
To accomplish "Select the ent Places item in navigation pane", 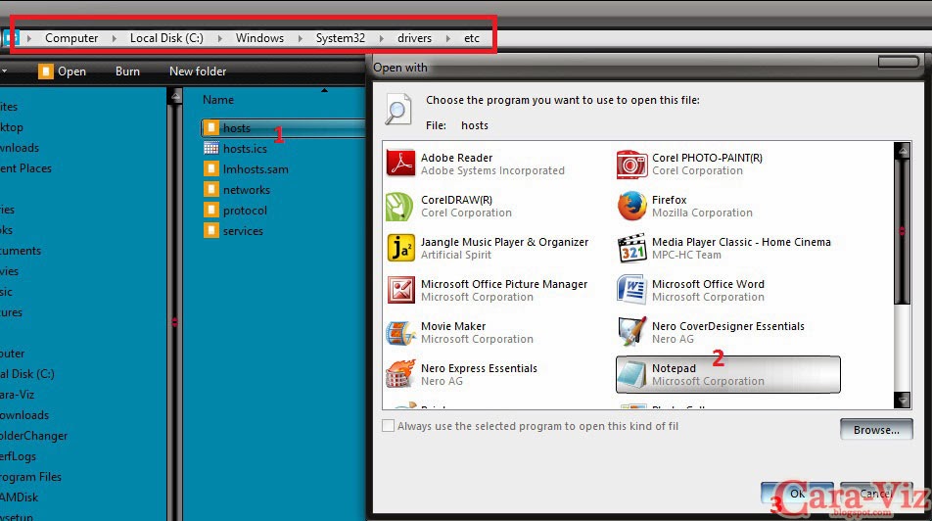I will [25, 168].
